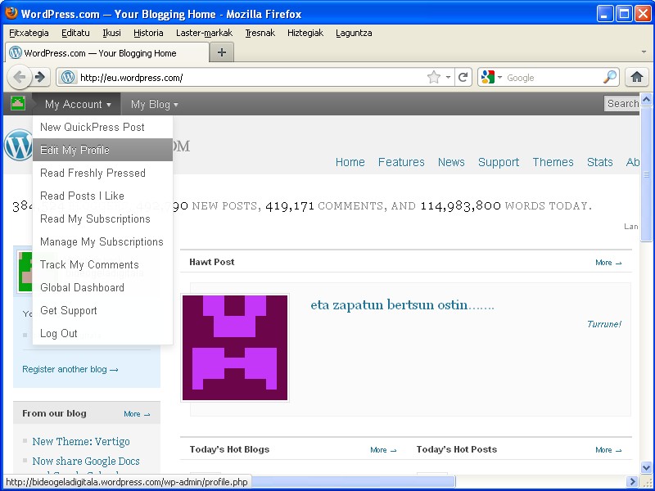Select New QuickPress Post
655x491 pixels.
point(103,127)
